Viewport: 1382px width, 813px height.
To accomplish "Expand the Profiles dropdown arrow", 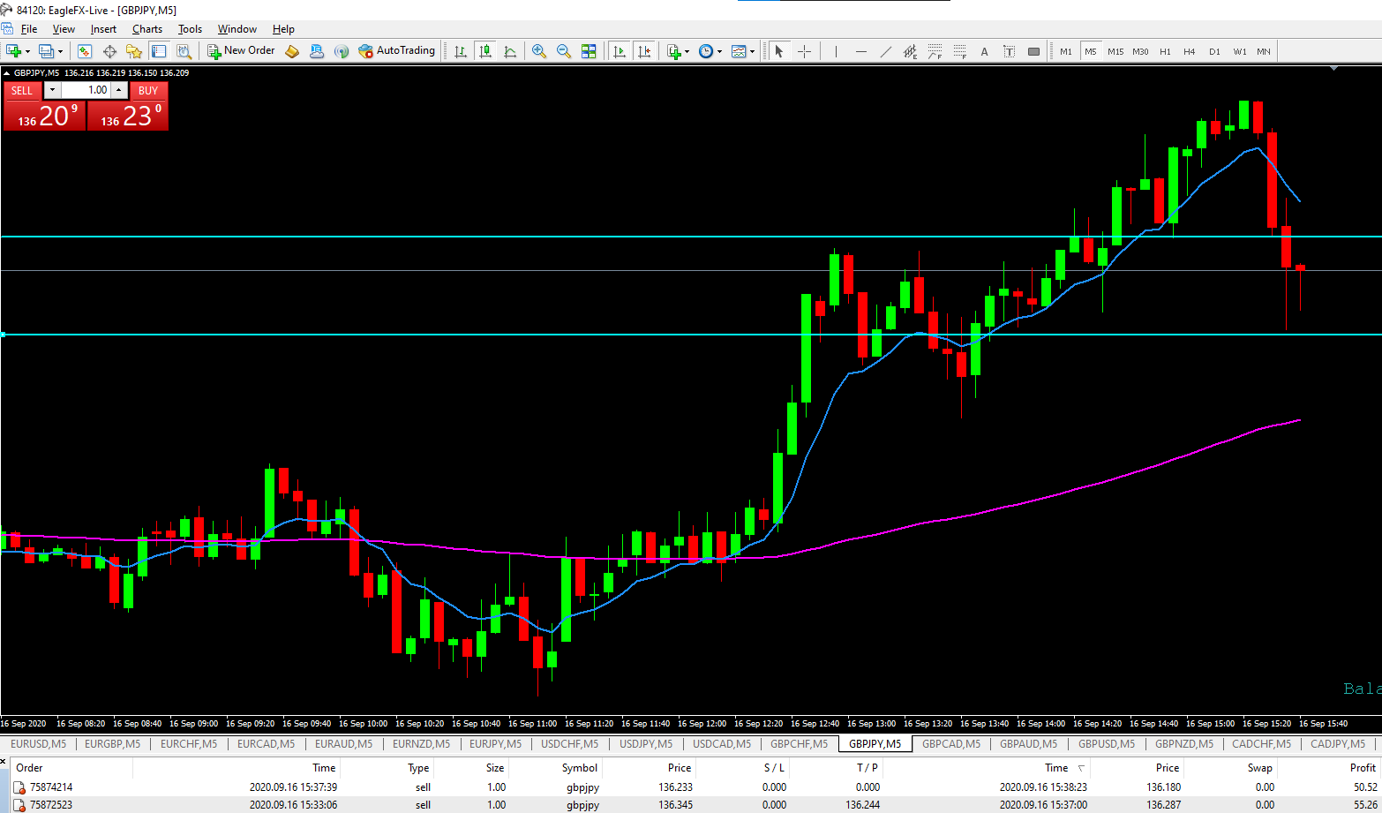I will point(61,51).
